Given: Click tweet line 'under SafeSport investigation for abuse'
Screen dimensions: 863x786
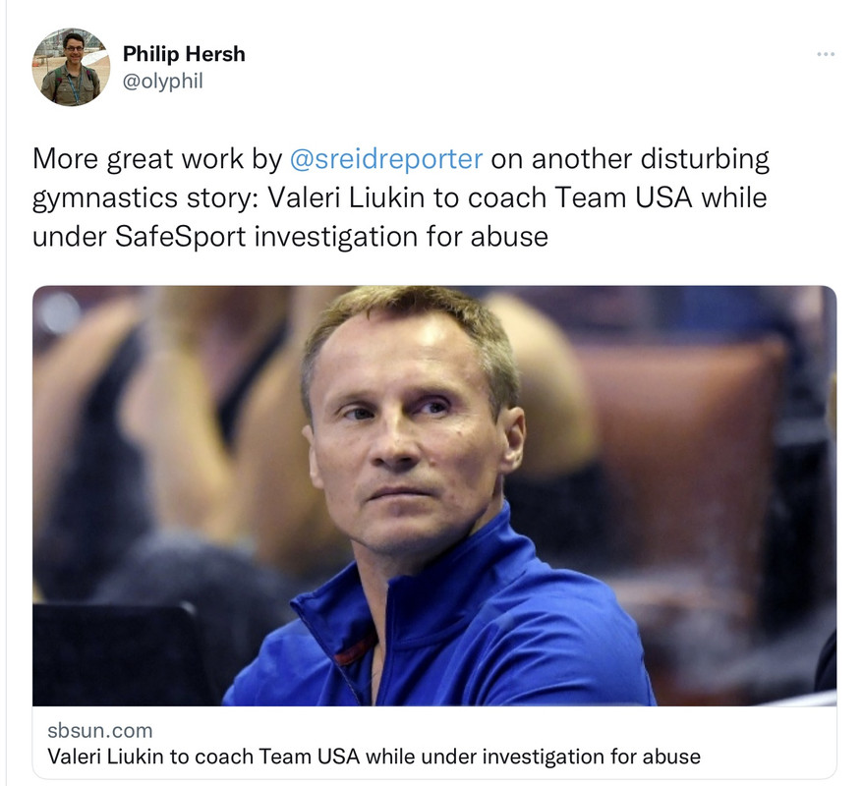Looking at the screenshot, I should (290, 237).
